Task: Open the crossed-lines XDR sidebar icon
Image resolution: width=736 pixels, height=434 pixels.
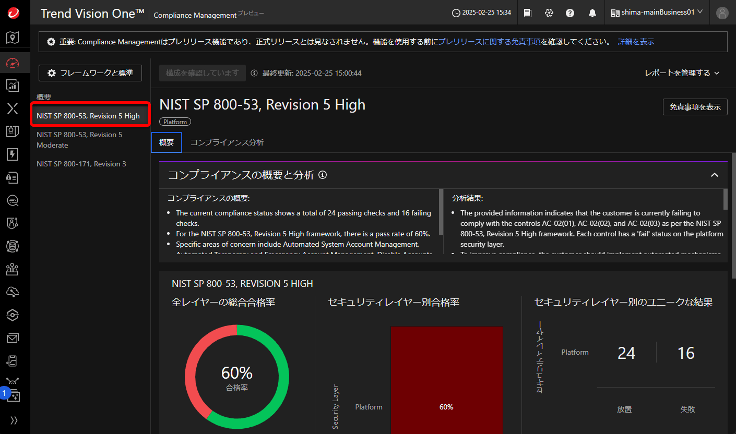Action: (x=13, y=108)
